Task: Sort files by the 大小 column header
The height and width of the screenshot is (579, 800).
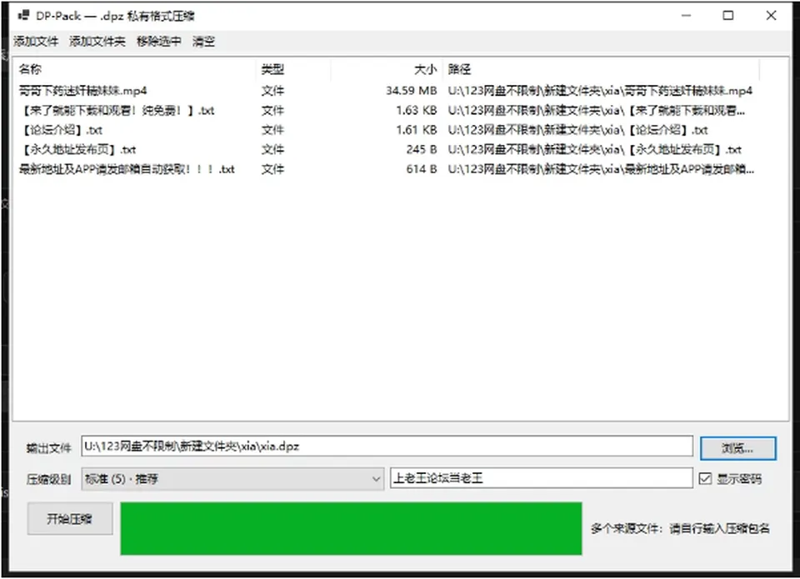Action: pyautogui.click(x=387, y=69)
